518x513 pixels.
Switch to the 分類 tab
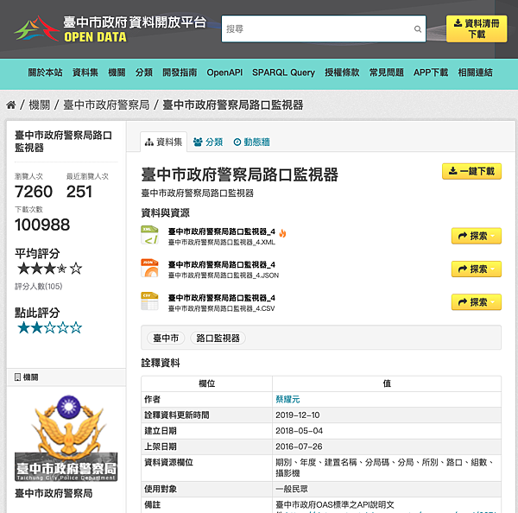click(208, 142)
